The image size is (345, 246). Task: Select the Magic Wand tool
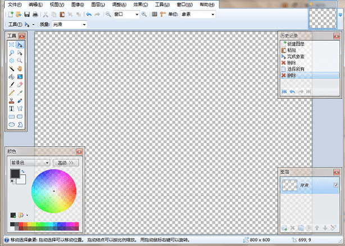pyautogui.click(x=11, y=68)
